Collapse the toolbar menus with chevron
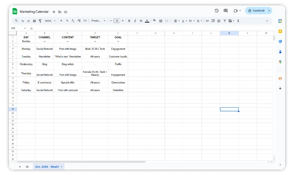Screen dimensions: 294x175 (267, 21)
